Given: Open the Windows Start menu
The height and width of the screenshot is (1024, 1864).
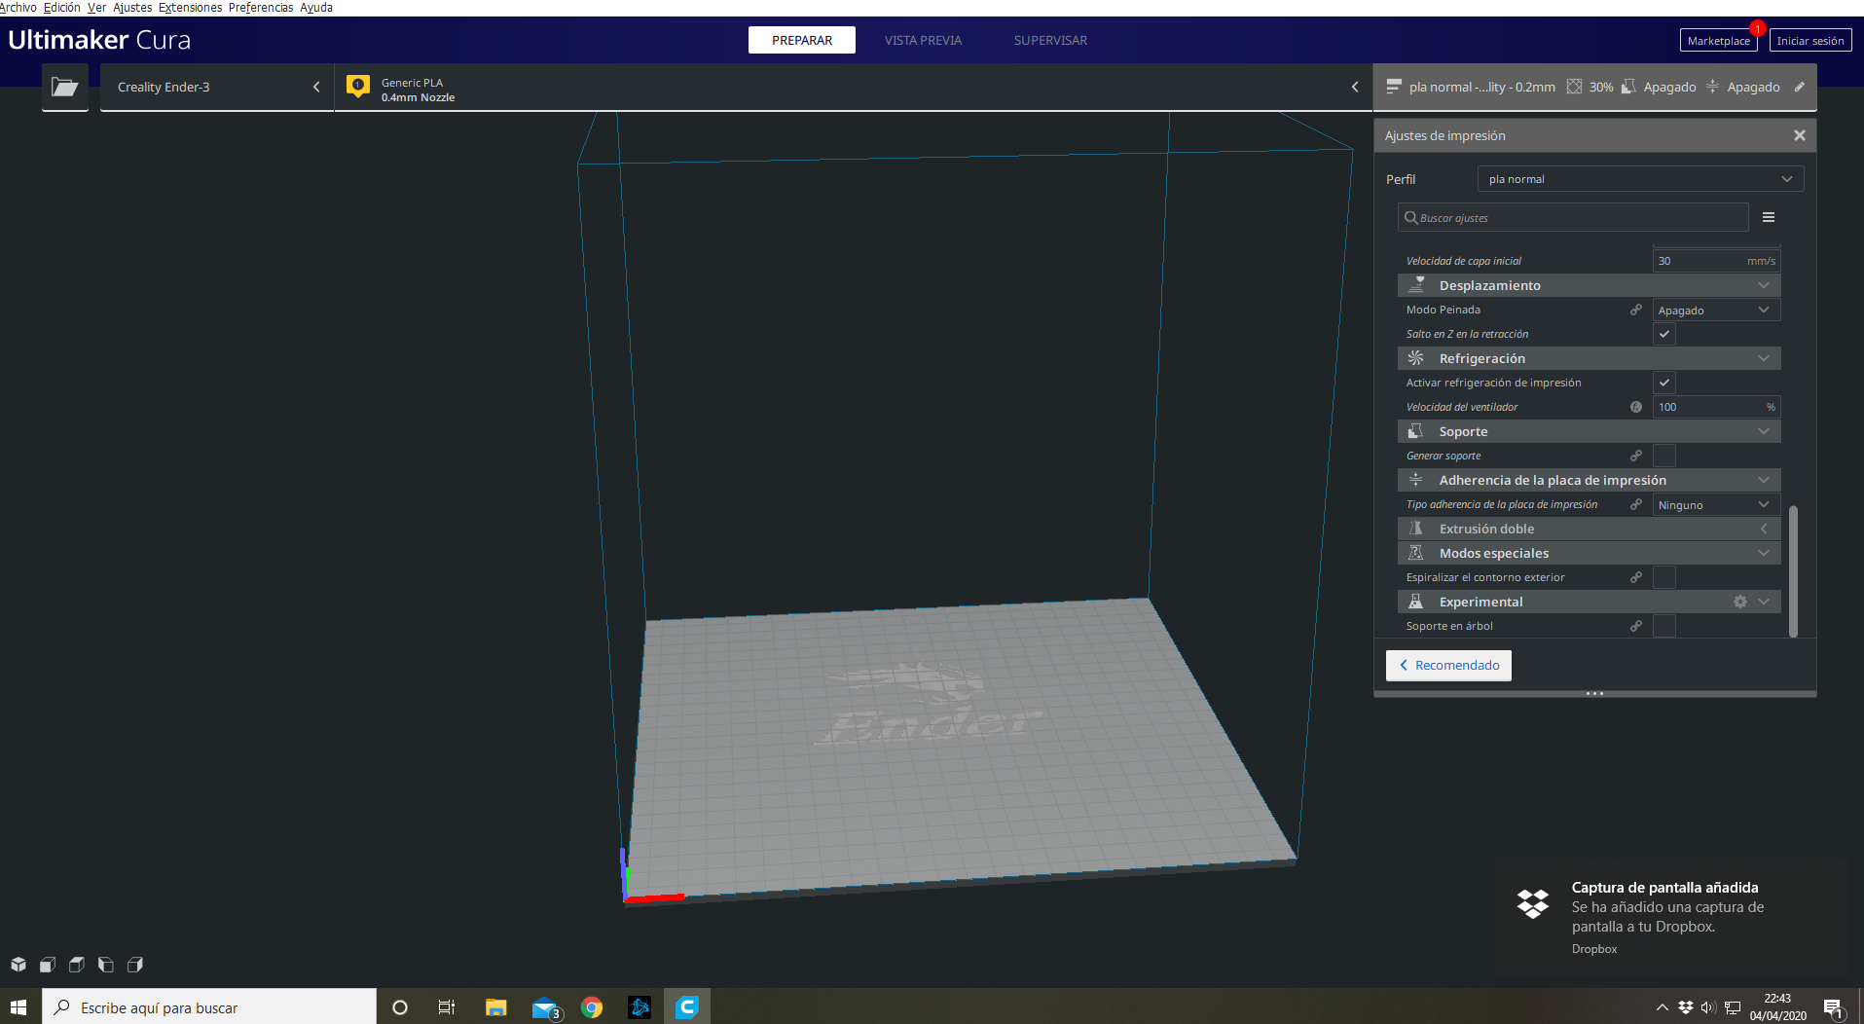Looking at the screenshot, I should coord(18,1007).
